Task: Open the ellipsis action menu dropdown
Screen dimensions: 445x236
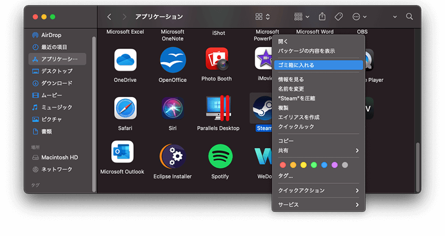Action: coord(359,17)
